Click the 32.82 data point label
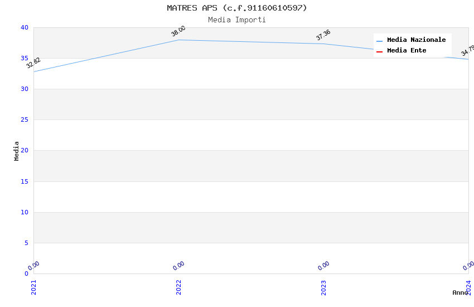 pos(33,63)
